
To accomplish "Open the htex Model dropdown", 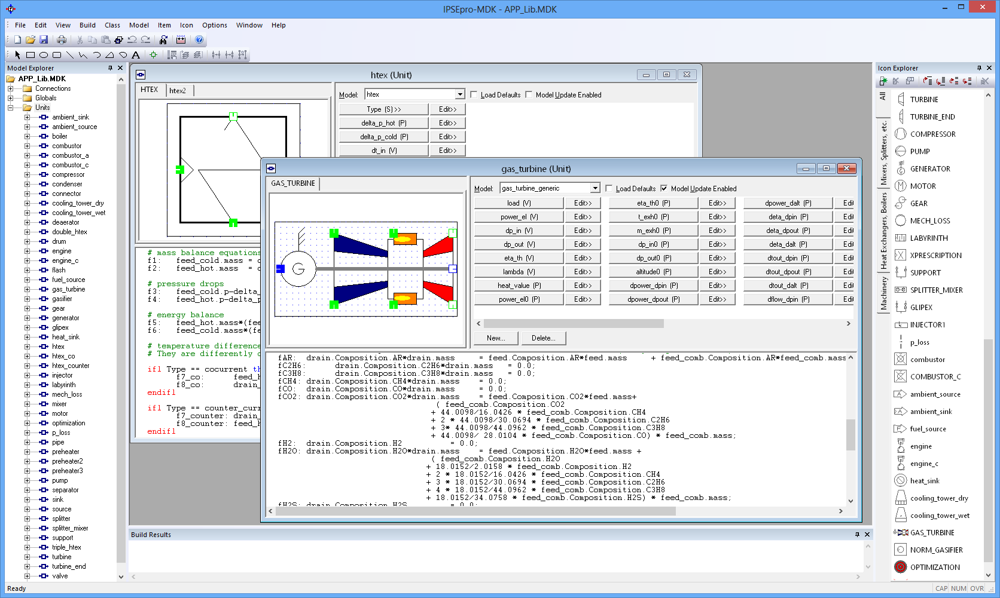I will [x=459, y=95].
